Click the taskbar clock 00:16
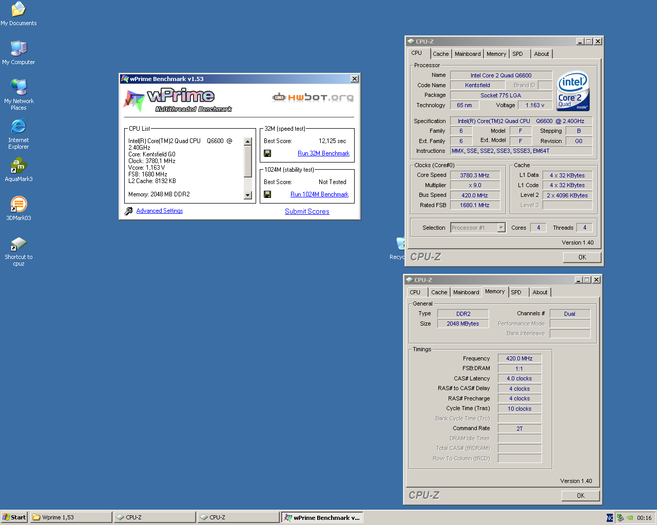The width and height of the screenshot is (657, 525). [644, 518]
